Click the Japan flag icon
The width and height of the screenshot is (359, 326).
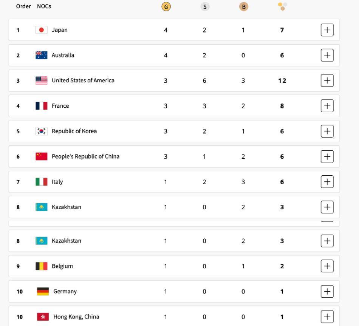(42, 30)
